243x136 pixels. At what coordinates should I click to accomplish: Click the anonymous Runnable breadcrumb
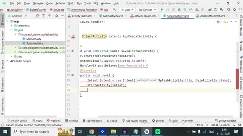click(82, 9)
